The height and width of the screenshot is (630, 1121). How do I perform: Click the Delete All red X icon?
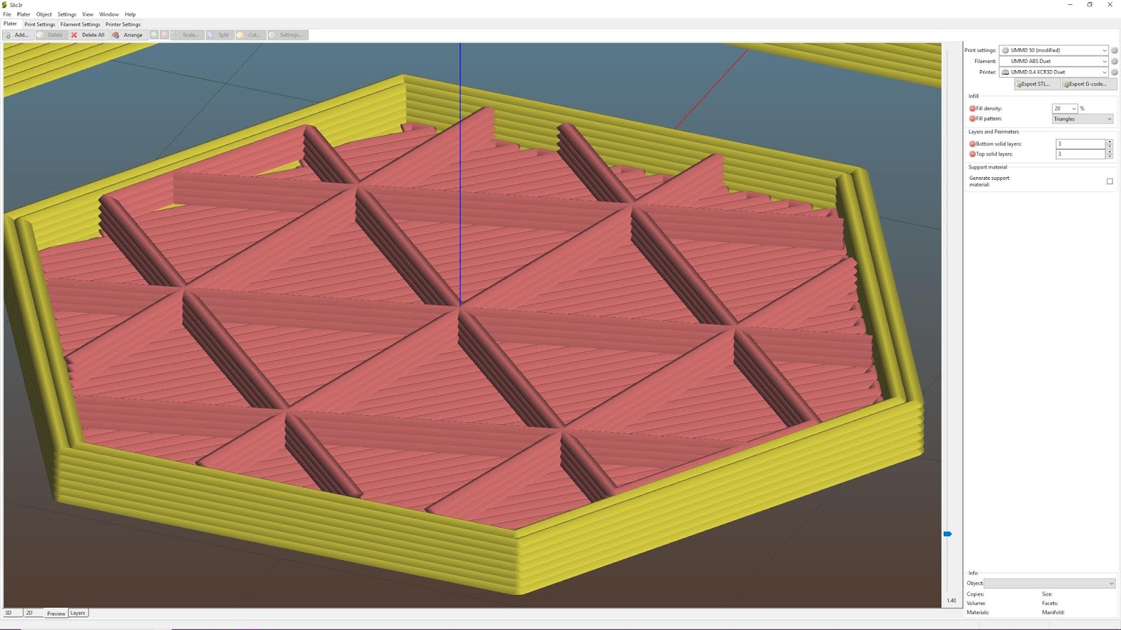tap(75, 34)
